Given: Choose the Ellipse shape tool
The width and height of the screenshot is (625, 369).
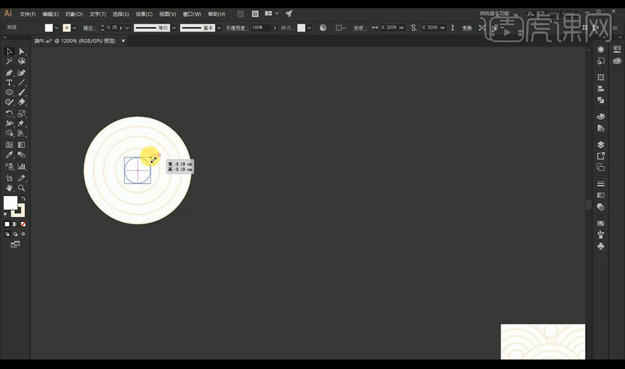Looking at the screenshot, I should pyautogui.click(x=9, y=93).
